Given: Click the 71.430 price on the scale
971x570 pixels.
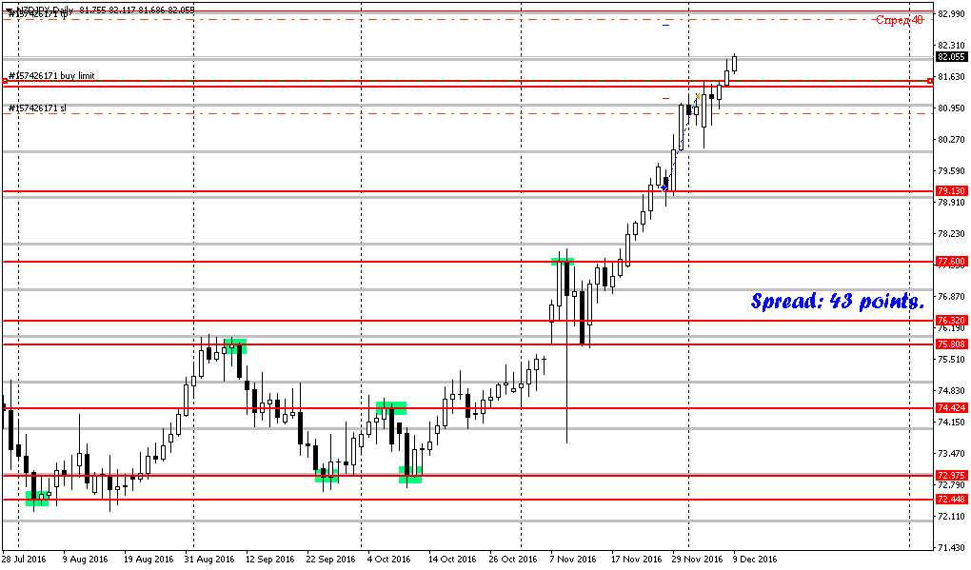Looking at the screenshot, I should pos(952,548).
